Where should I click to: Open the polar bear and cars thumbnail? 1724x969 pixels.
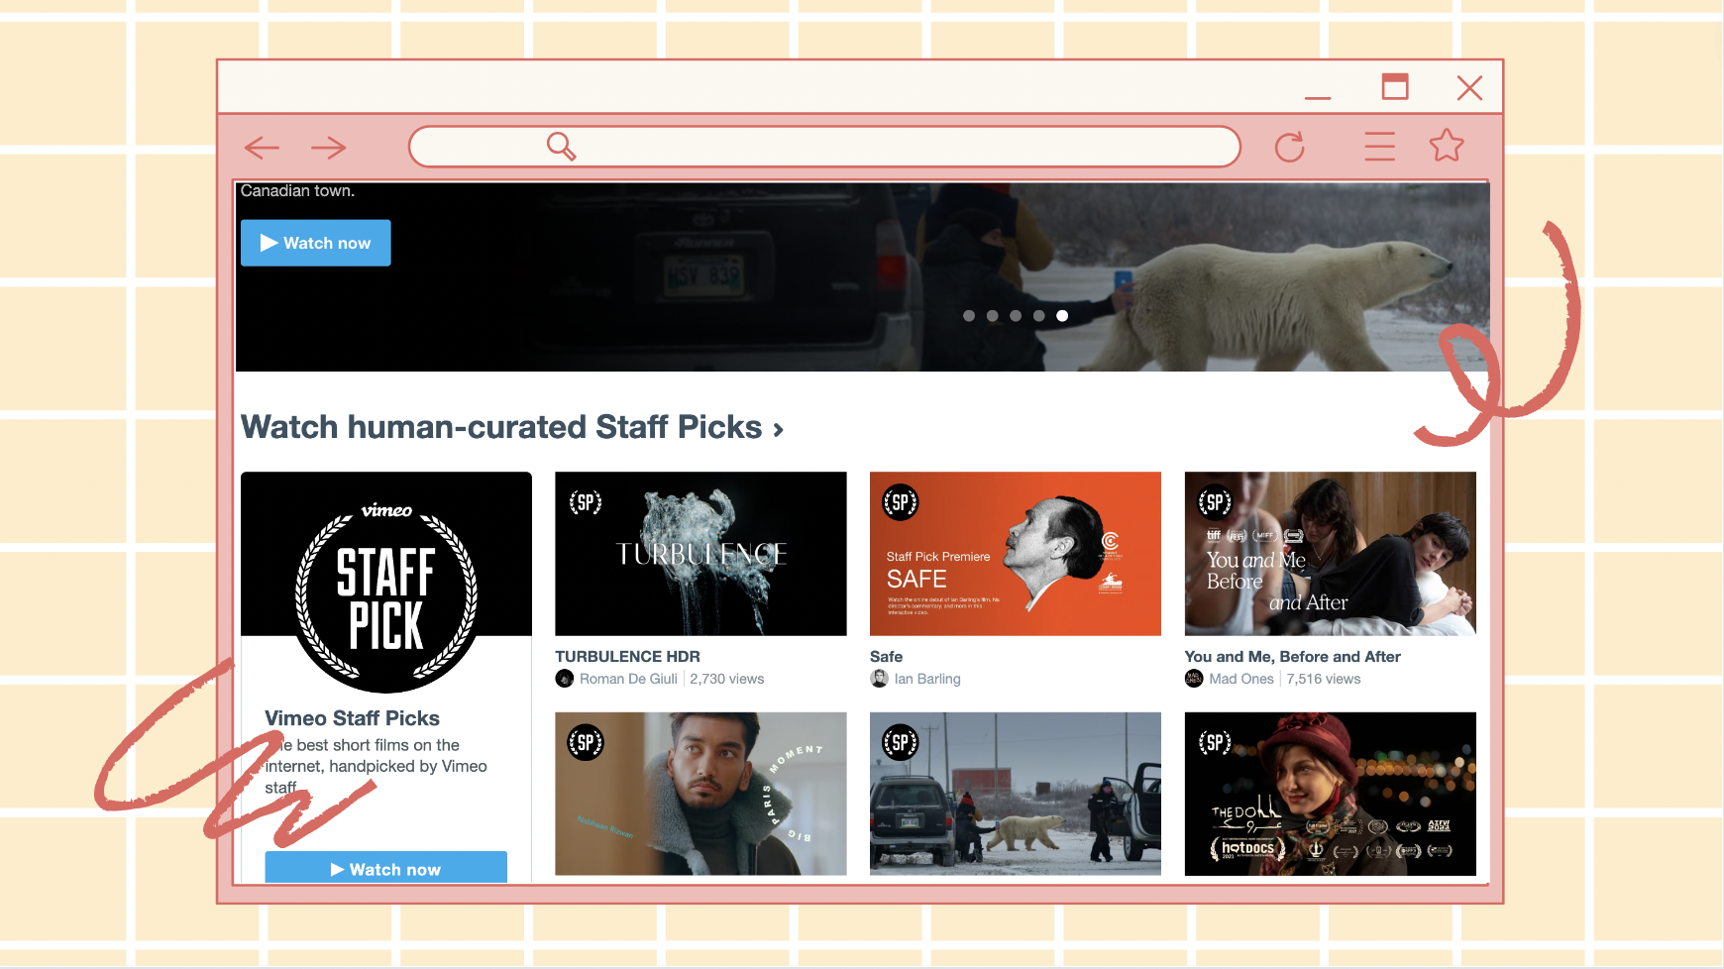coord(1016,794)
